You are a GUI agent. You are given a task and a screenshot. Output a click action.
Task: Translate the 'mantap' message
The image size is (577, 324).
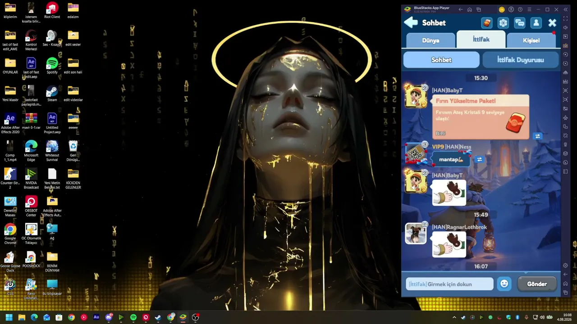(479, 159)
